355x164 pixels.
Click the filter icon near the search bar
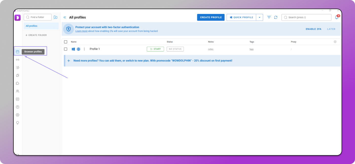(269, 17)
